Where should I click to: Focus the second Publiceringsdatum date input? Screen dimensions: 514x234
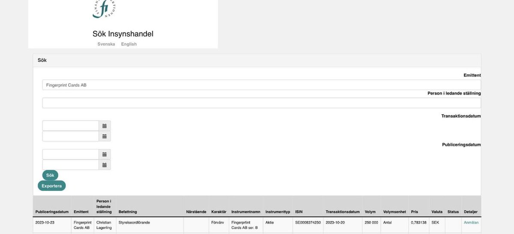tap(71, 165)
